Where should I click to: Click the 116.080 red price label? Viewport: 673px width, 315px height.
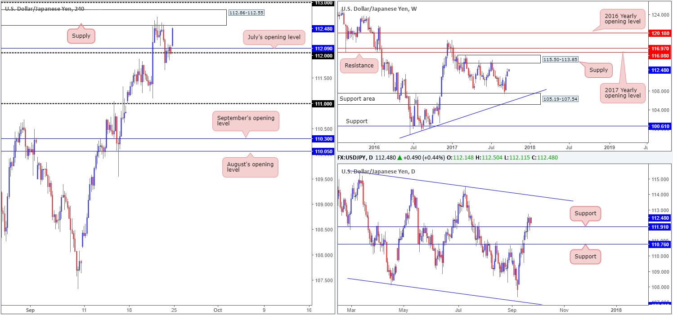(x=660, y=55)
